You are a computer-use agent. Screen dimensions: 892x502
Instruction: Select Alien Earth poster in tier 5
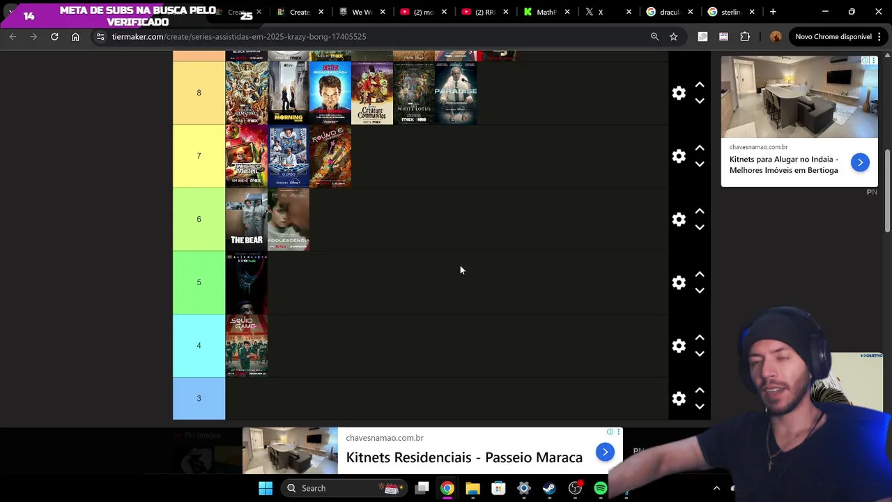point(247,282)
